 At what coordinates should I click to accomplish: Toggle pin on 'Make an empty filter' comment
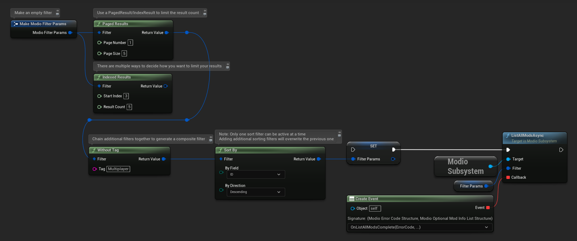pos(58,11)
